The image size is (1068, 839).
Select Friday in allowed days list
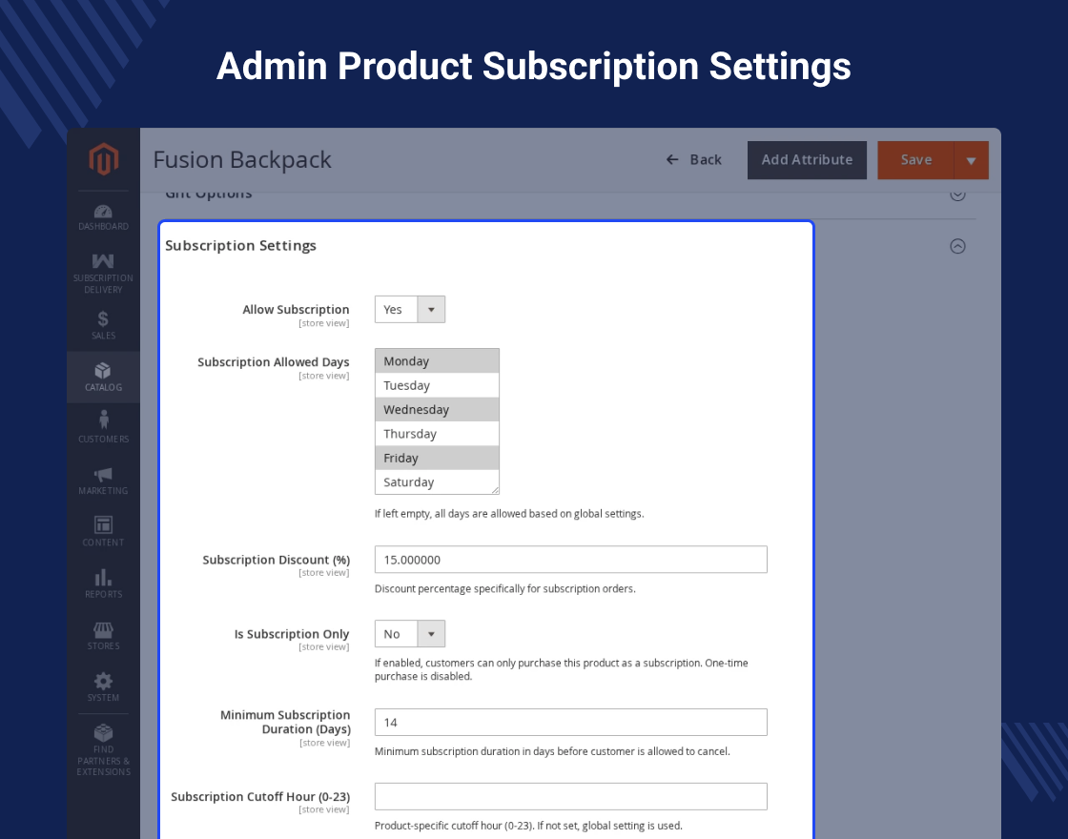click(x=437, y=458)
